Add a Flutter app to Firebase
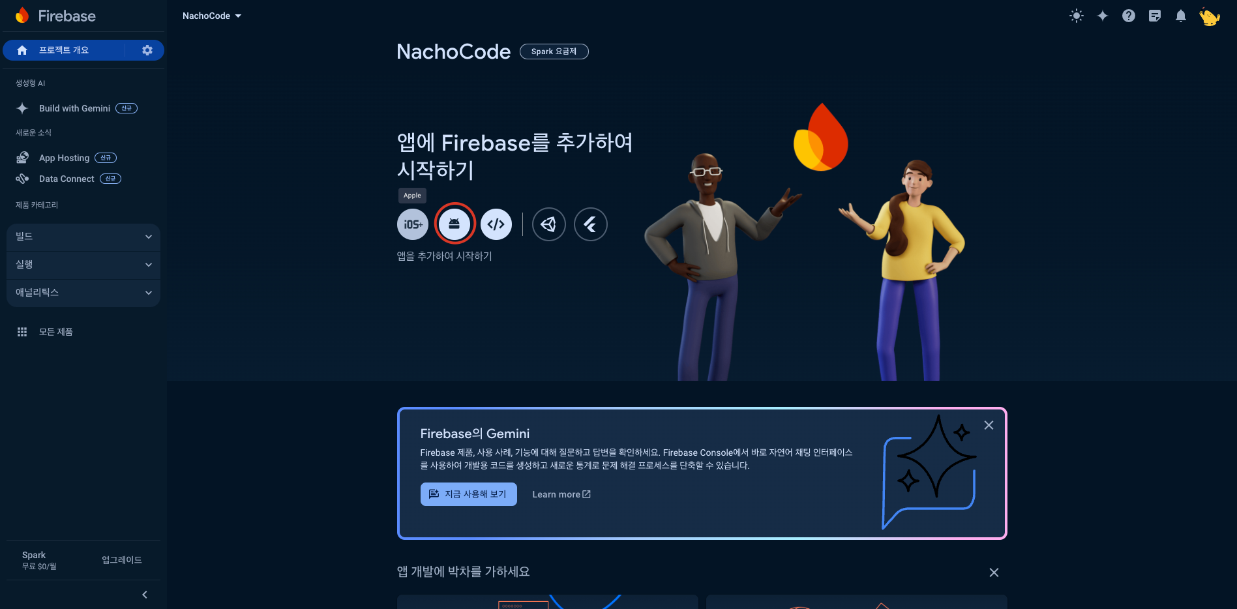The height and width of the screenshot is (609, 1237). click(x=591, y=224)
